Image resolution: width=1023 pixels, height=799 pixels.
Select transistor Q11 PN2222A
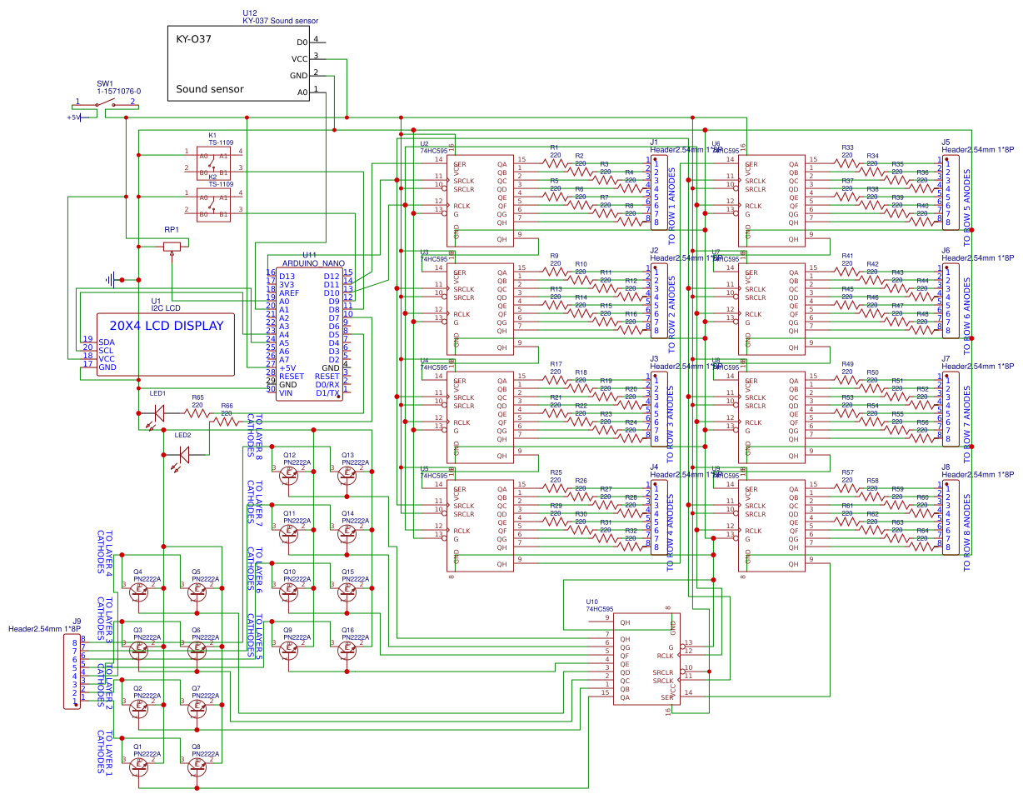[289, 534]
